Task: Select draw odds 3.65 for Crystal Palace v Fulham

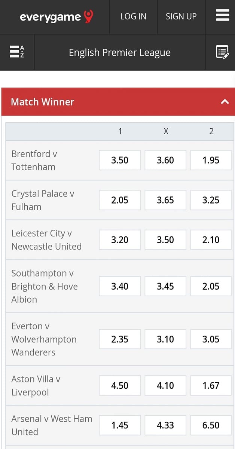Action: pyautogui.click(x=165, y=200)
